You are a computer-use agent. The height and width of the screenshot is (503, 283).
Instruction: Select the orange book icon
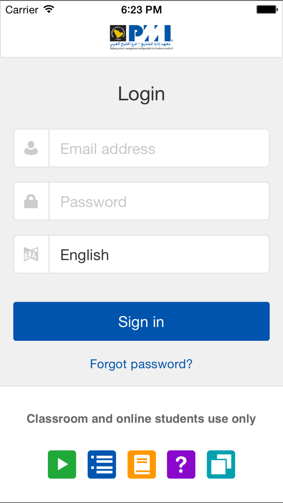click(x=141, y=464)
